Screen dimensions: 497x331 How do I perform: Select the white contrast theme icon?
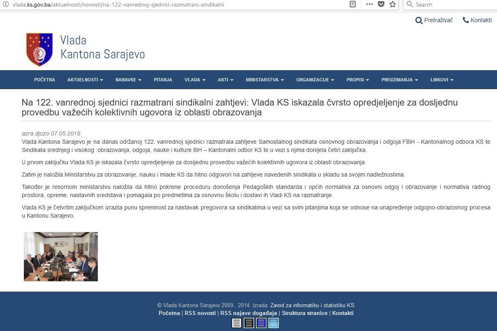[236, 323]
